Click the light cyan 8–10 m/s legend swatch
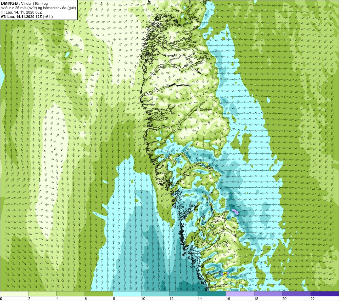This screenshot has height=301, width=339. [127, 294]
